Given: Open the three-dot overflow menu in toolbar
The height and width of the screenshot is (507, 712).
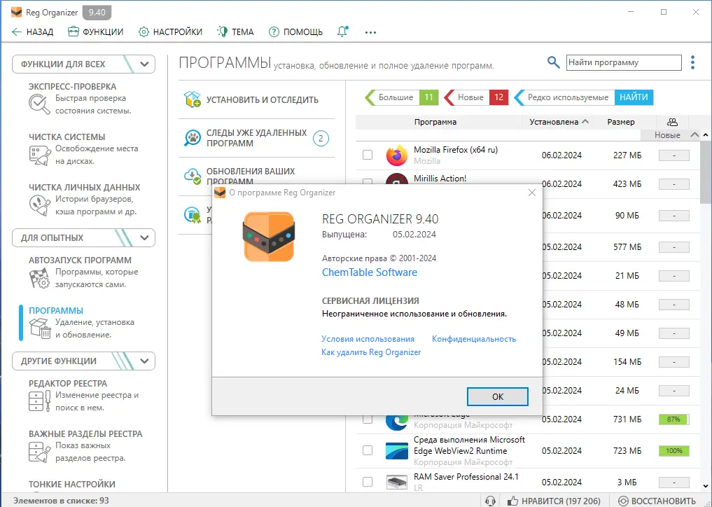Looking at the screenshot, I should point(370,32).
